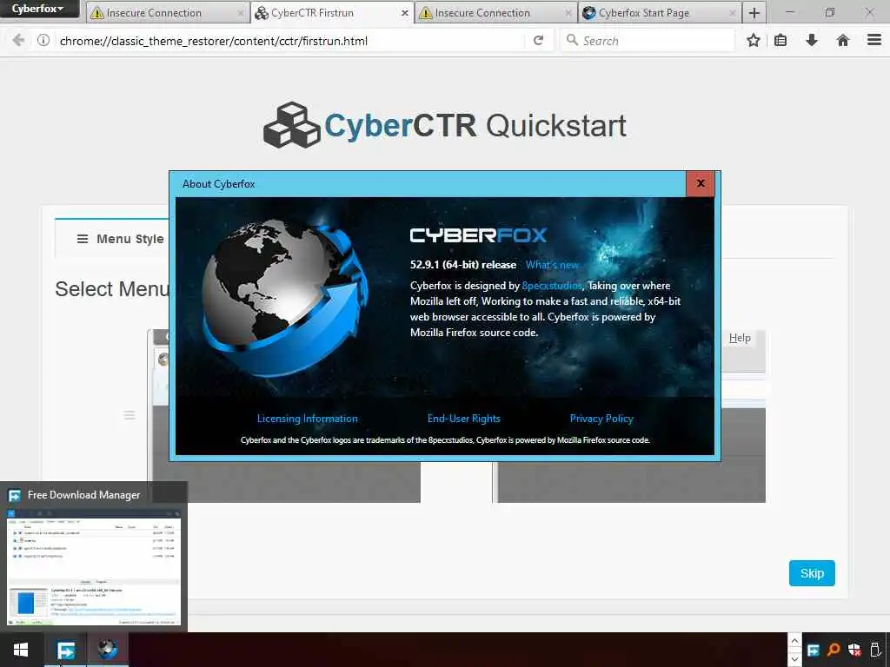Visit the 8pecxstudios link
Screen dimensions: 890x667
tap(552, 286)
